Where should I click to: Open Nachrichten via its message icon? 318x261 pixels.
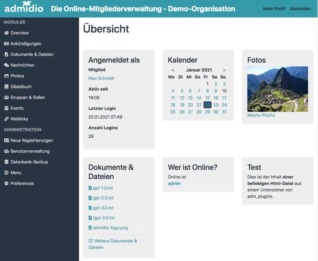point(6,65)
